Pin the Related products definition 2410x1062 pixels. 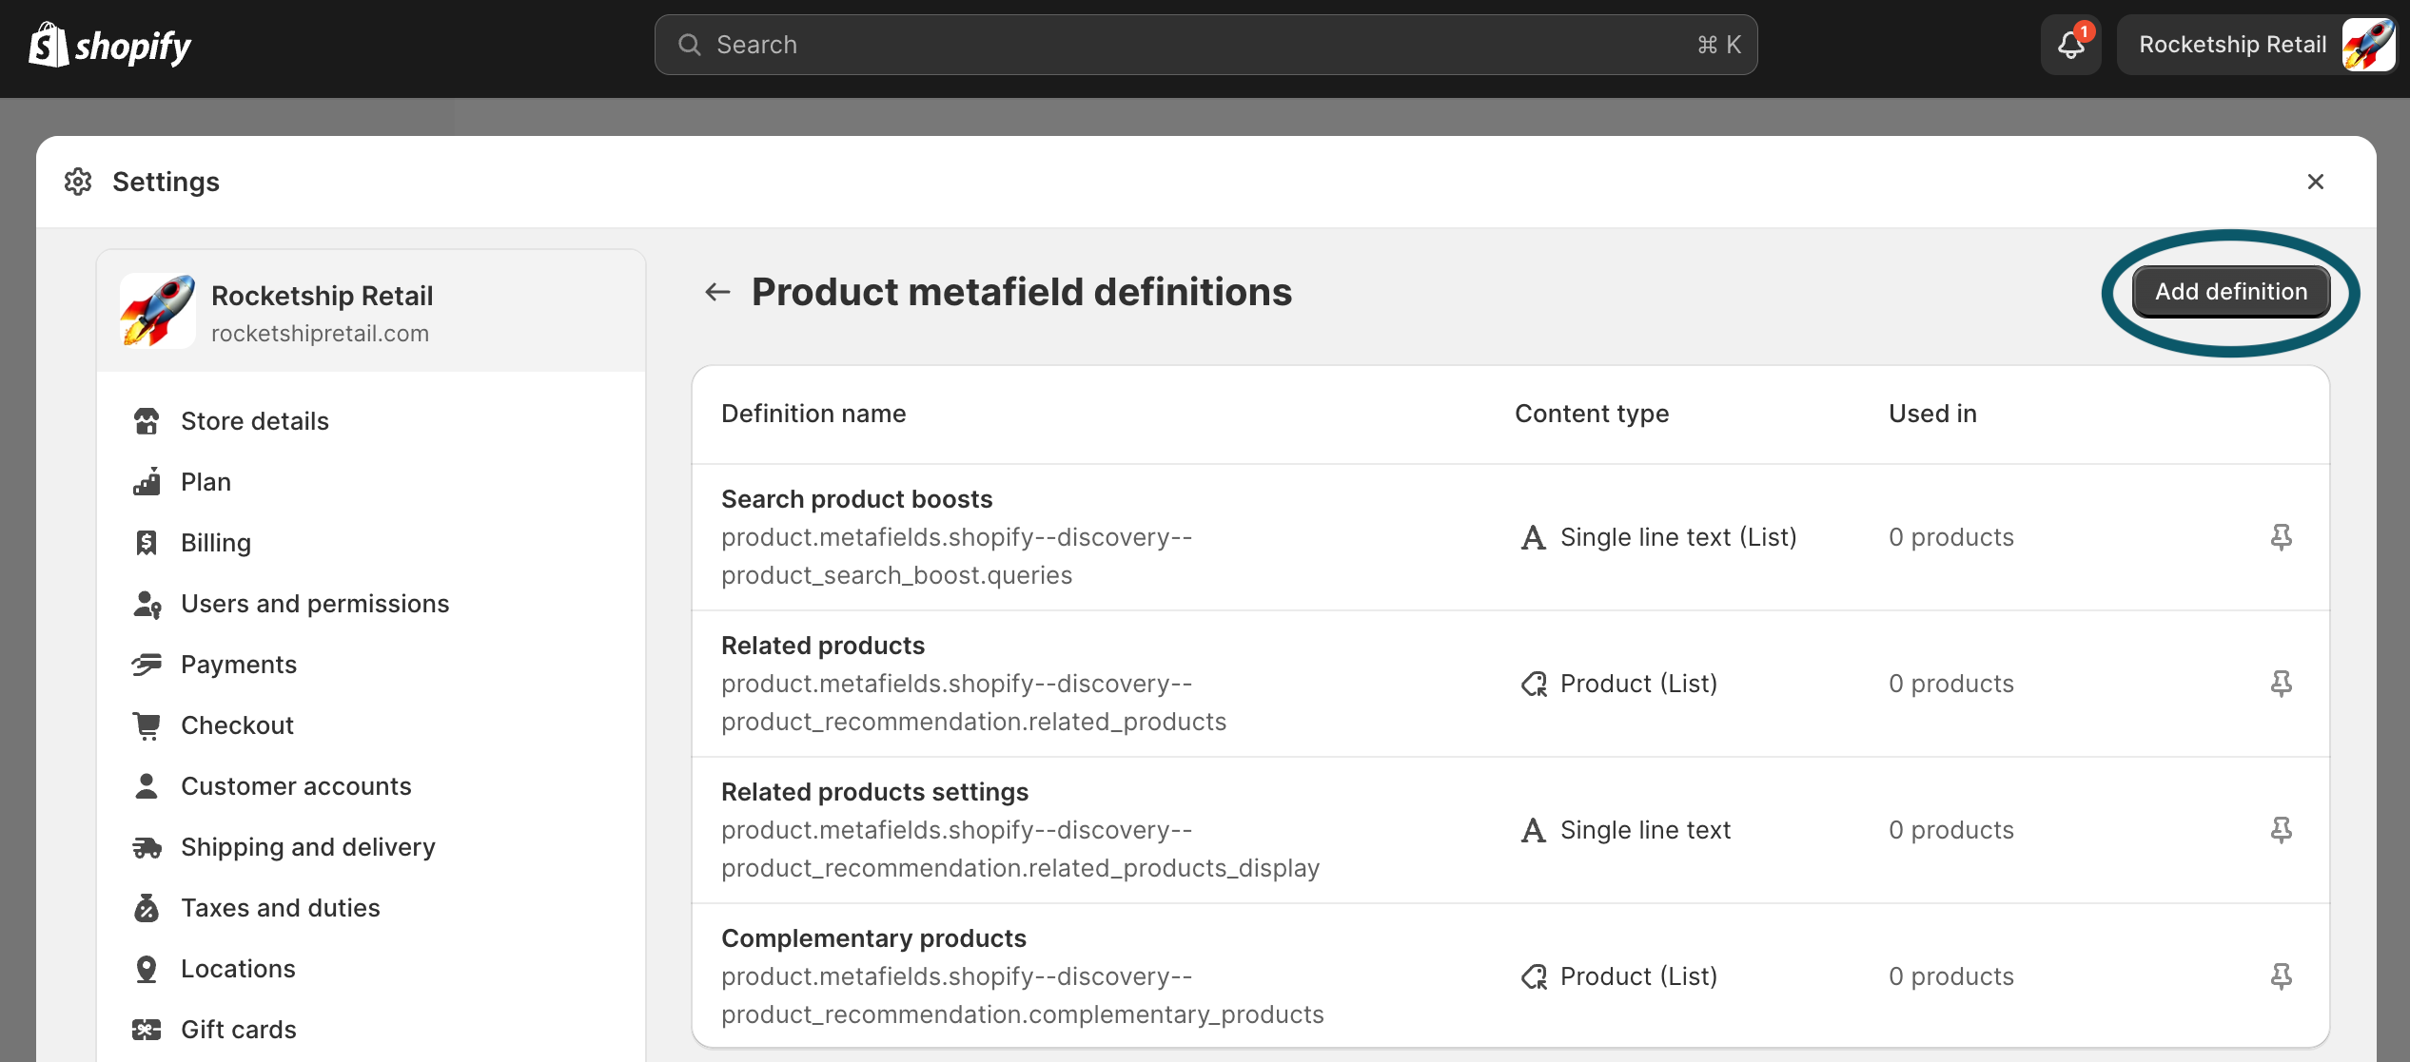click(x=2281, y=684)
